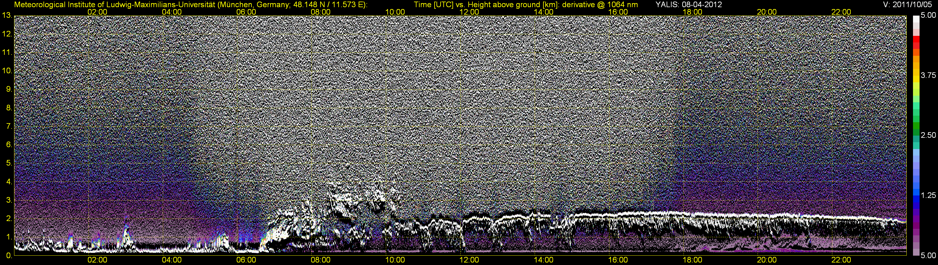Click the 5.00 value at colorbar bottom
Viewport: 938px width, 265px height.
(929, 256)
